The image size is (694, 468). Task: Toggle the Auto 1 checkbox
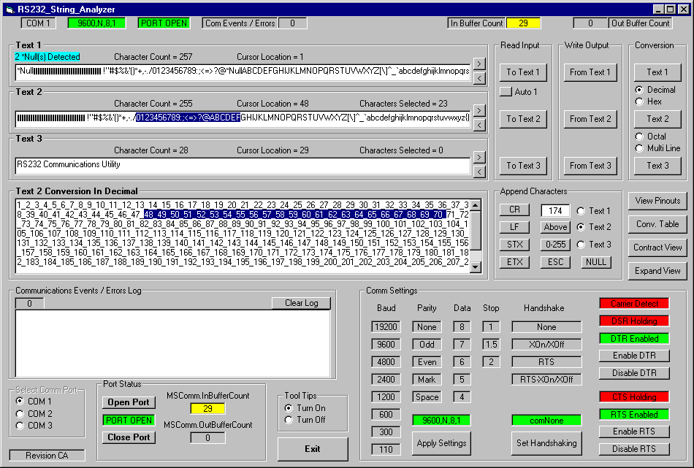point(506,92)
